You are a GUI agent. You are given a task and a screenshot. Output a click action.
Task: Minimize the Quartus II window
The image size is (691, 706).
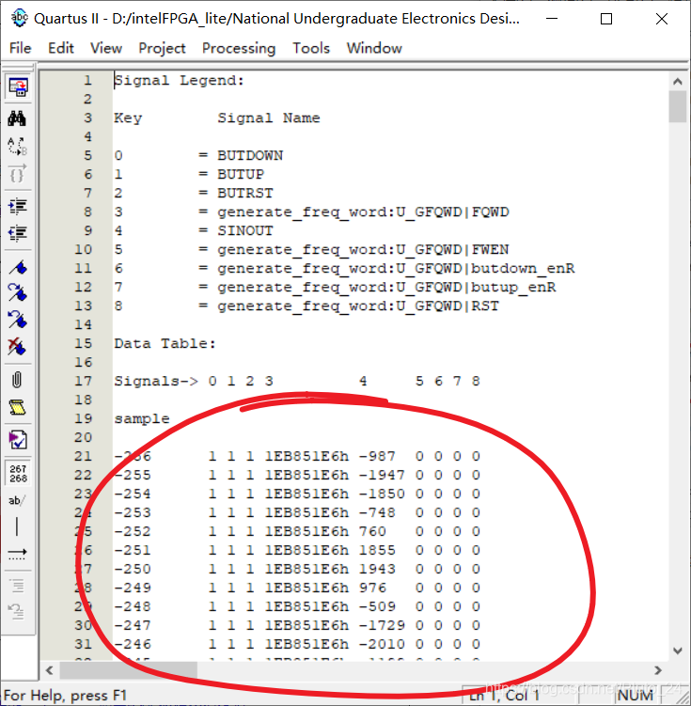[x=552, y=19]
